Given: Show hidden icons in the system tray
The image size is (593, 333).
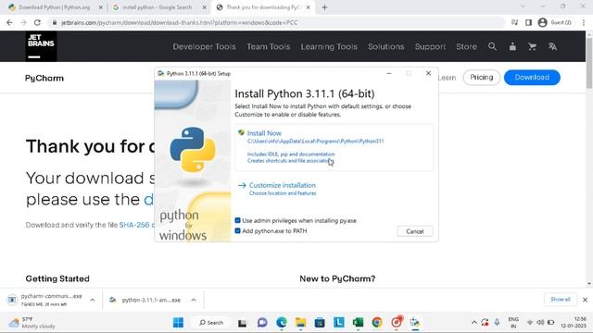Looking at the screenshot, I should [x=473, y=323].
